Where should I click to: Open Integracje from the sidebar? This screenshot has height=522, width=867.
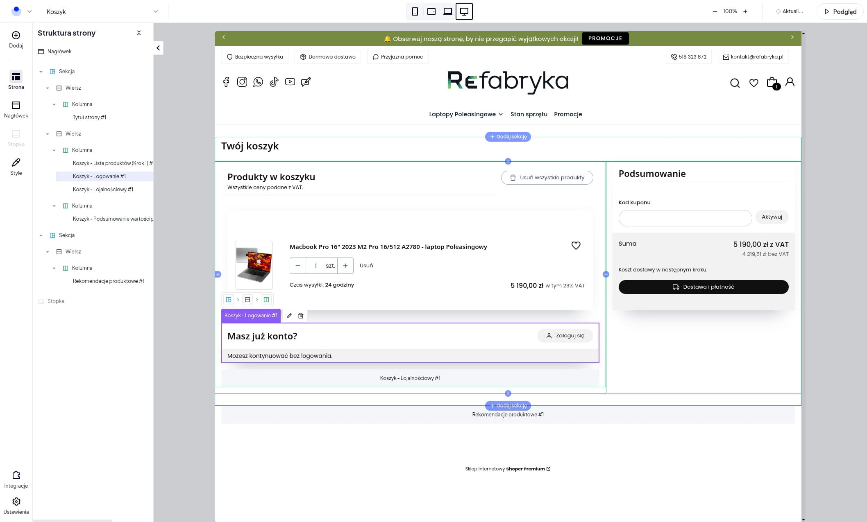tap(16, 479)
